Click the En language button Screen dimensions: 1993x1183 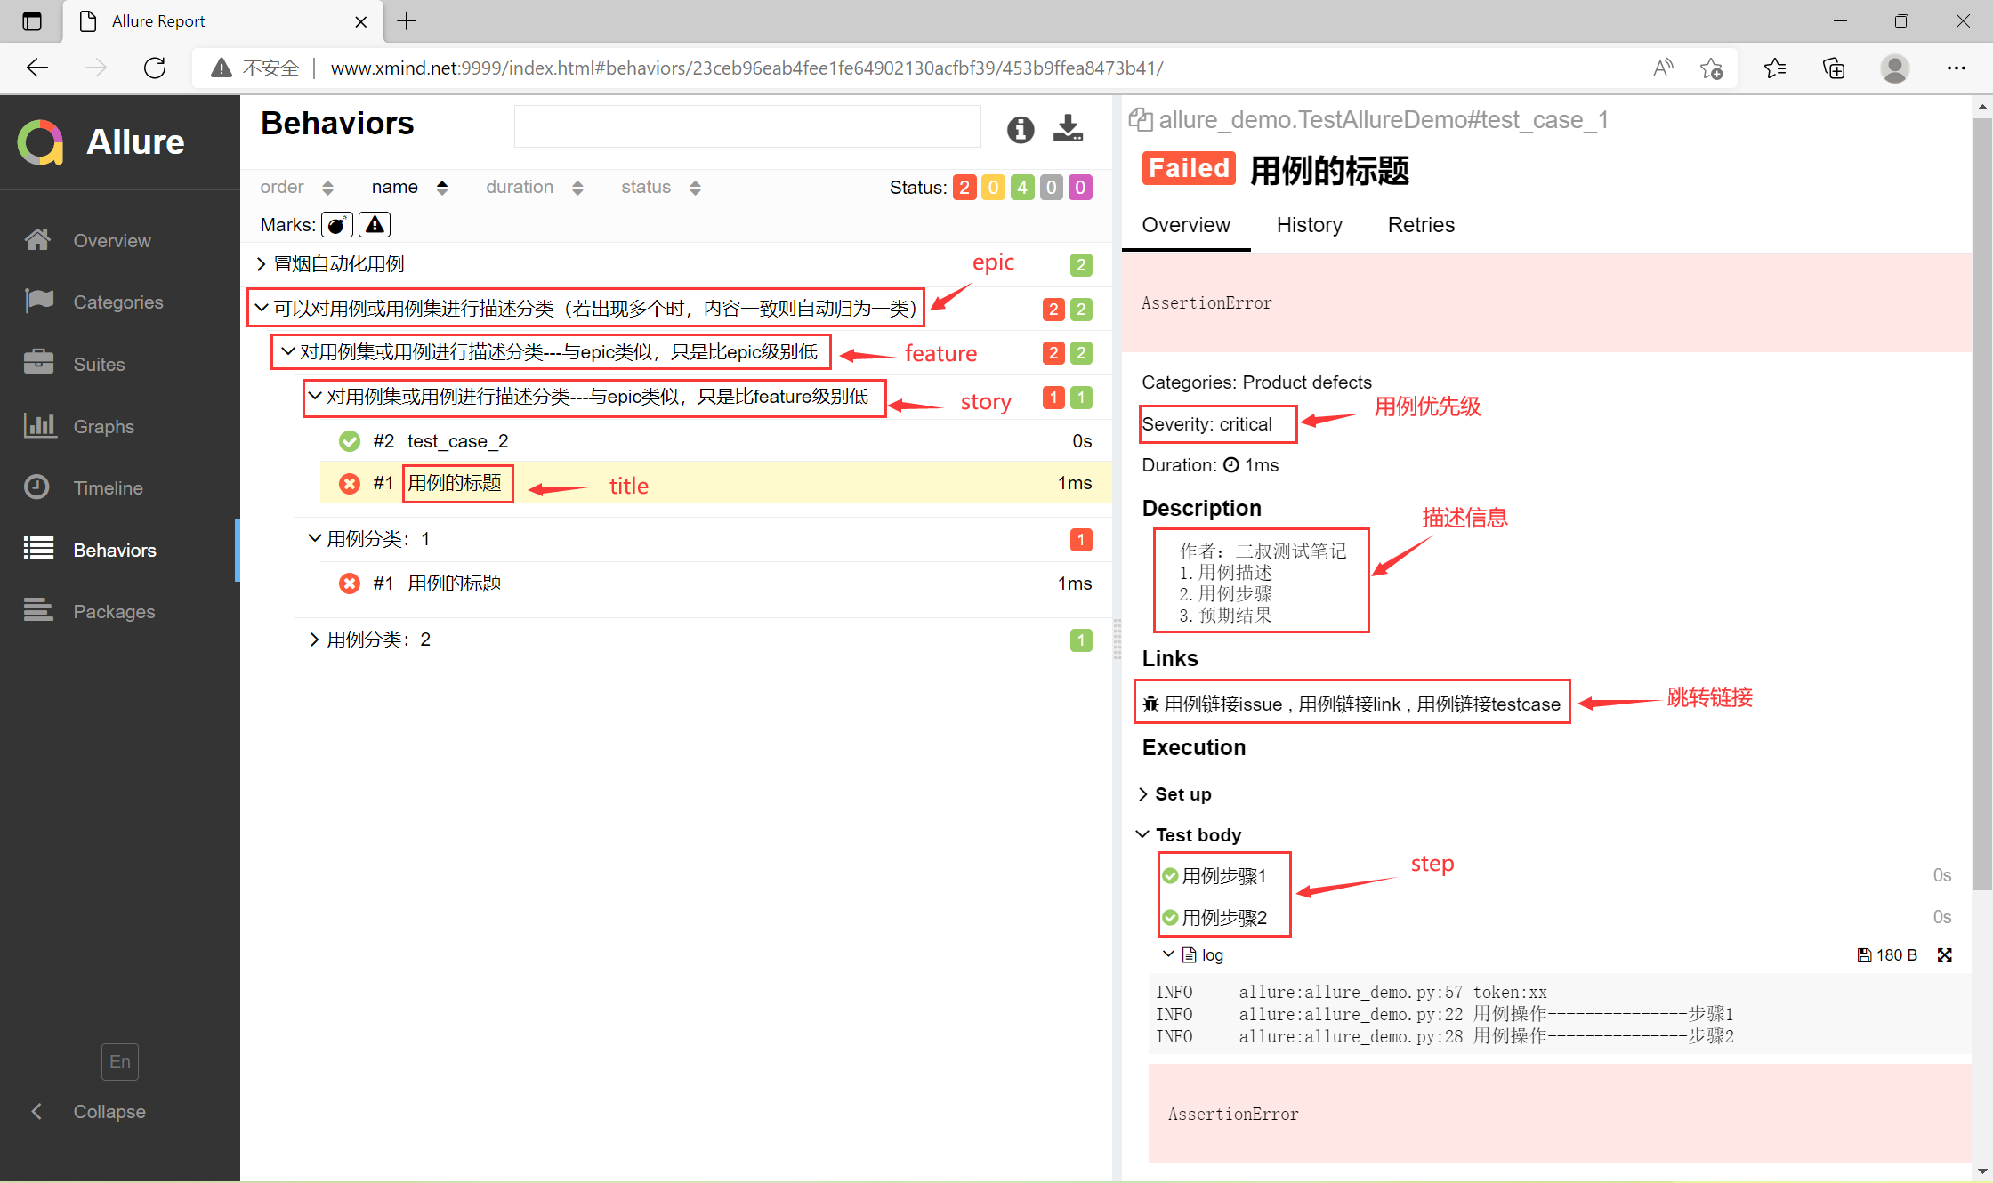coord(119,1061)
